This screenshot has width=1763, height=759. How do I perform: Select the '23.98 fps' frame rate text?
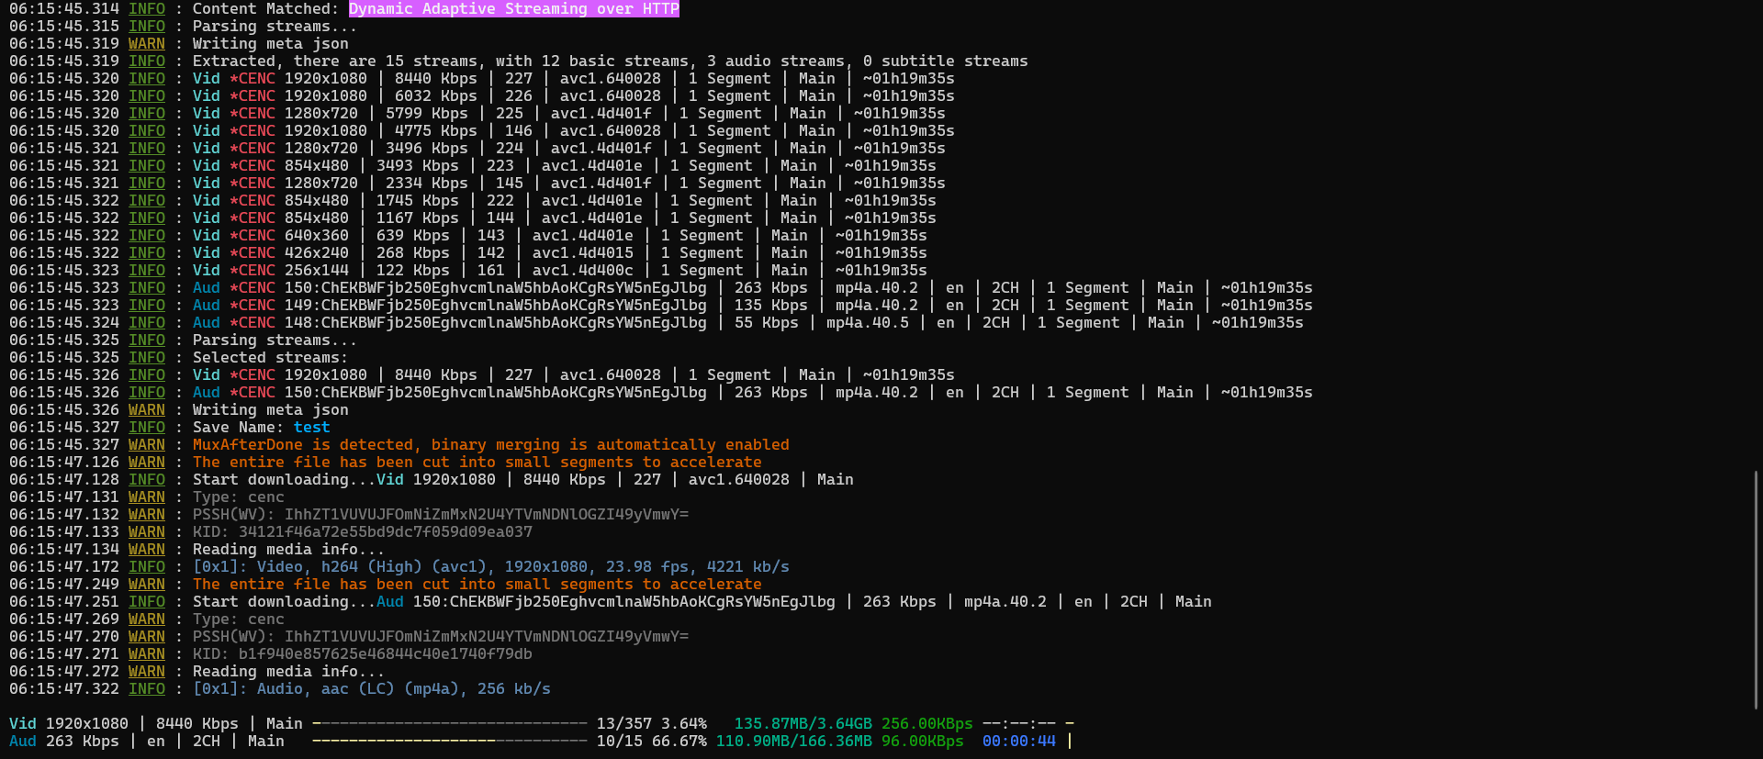[647, 567]
